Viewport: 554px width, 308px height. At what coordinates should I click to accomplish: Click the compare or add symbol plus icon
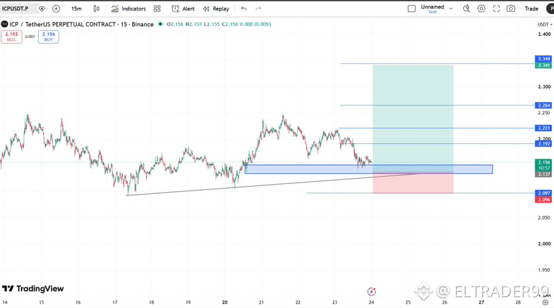click(x=56, y=9)
